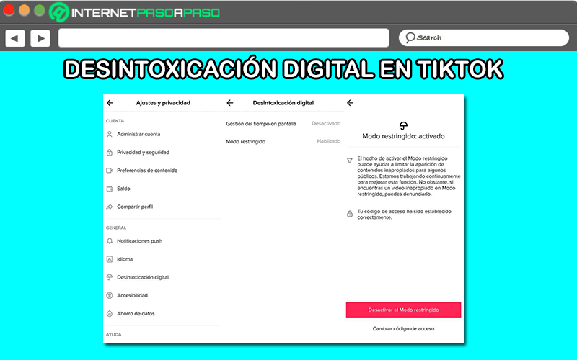Click the CUENTA section header
This screenshot has height=360, width=577.
tap(115, 121)
